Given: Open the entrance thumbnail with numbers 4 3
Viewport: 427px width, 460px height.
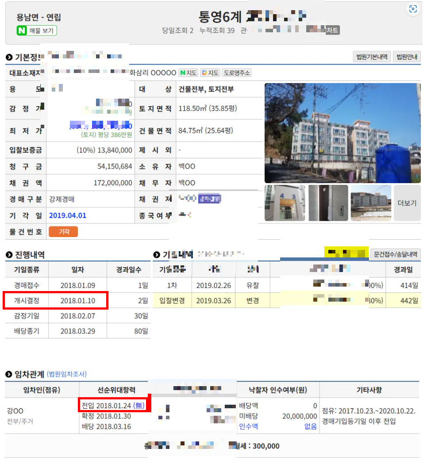Looking at the screenshot, I should click(285, 203).
